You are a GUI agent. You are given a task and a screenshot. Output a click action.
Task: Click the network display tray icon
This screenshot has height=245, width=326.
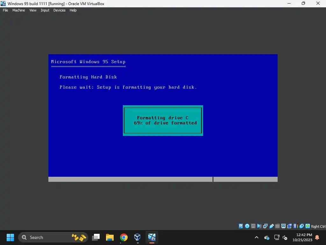[277, 237]
